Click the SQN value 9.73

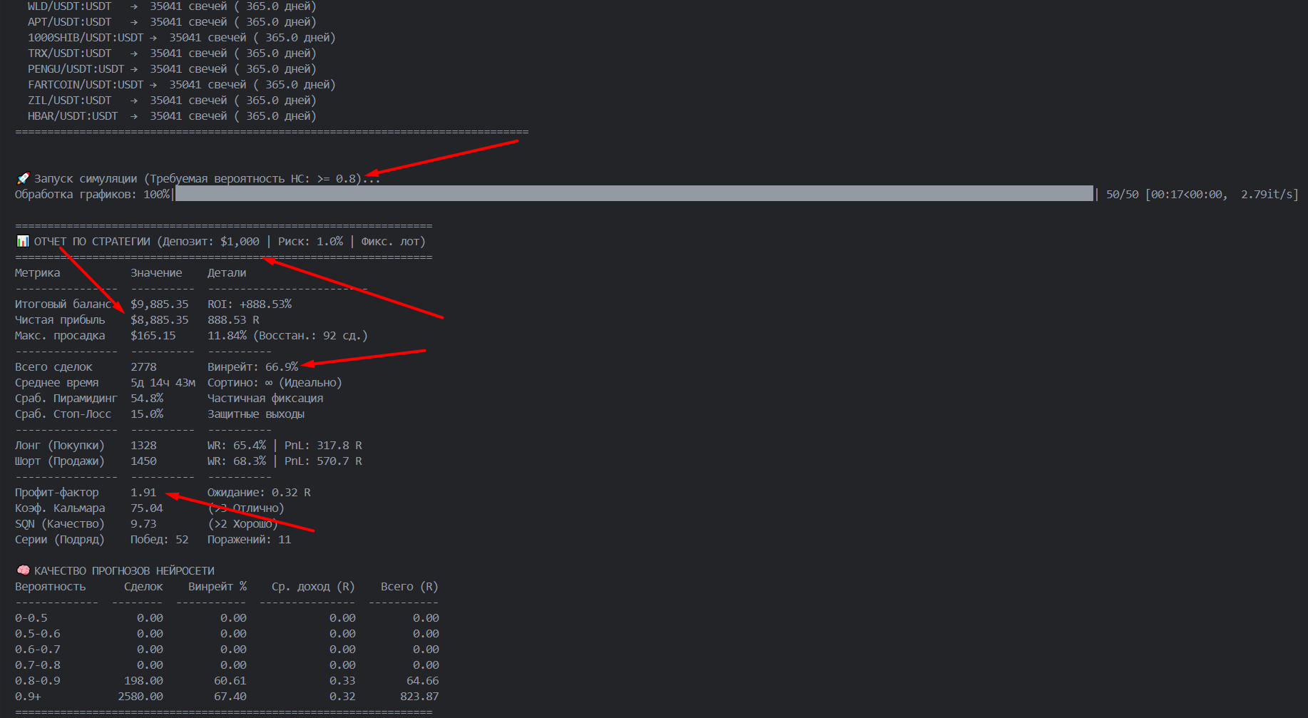pyautogui.click(x=143, y=524)
